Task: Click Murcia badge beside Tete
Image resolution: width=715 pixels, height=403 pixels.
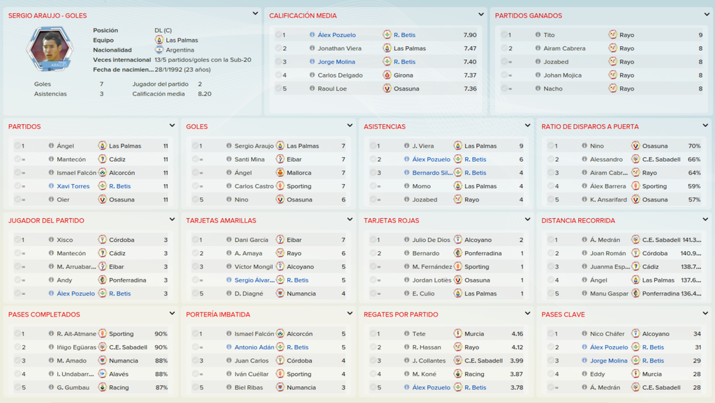Action: click(458, 334)
